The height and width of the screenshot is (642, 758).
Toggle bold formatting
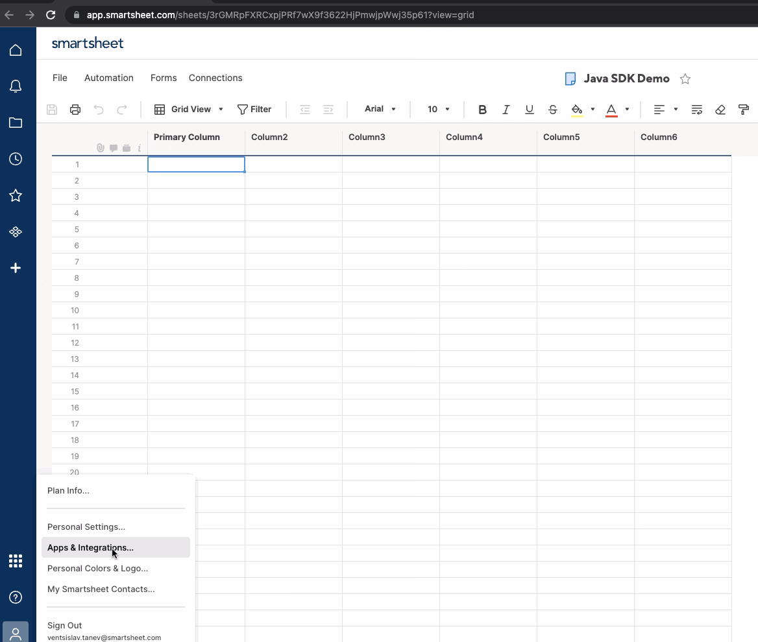pyautogui.click(x=482, y=110)
